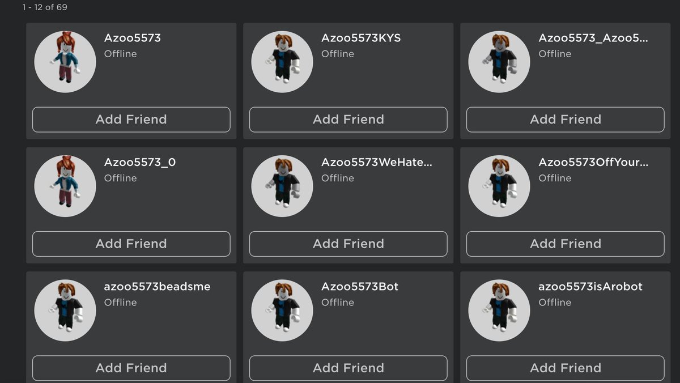
Task: Open the Azoo5573_0 username link
Action: coord(140,163)
